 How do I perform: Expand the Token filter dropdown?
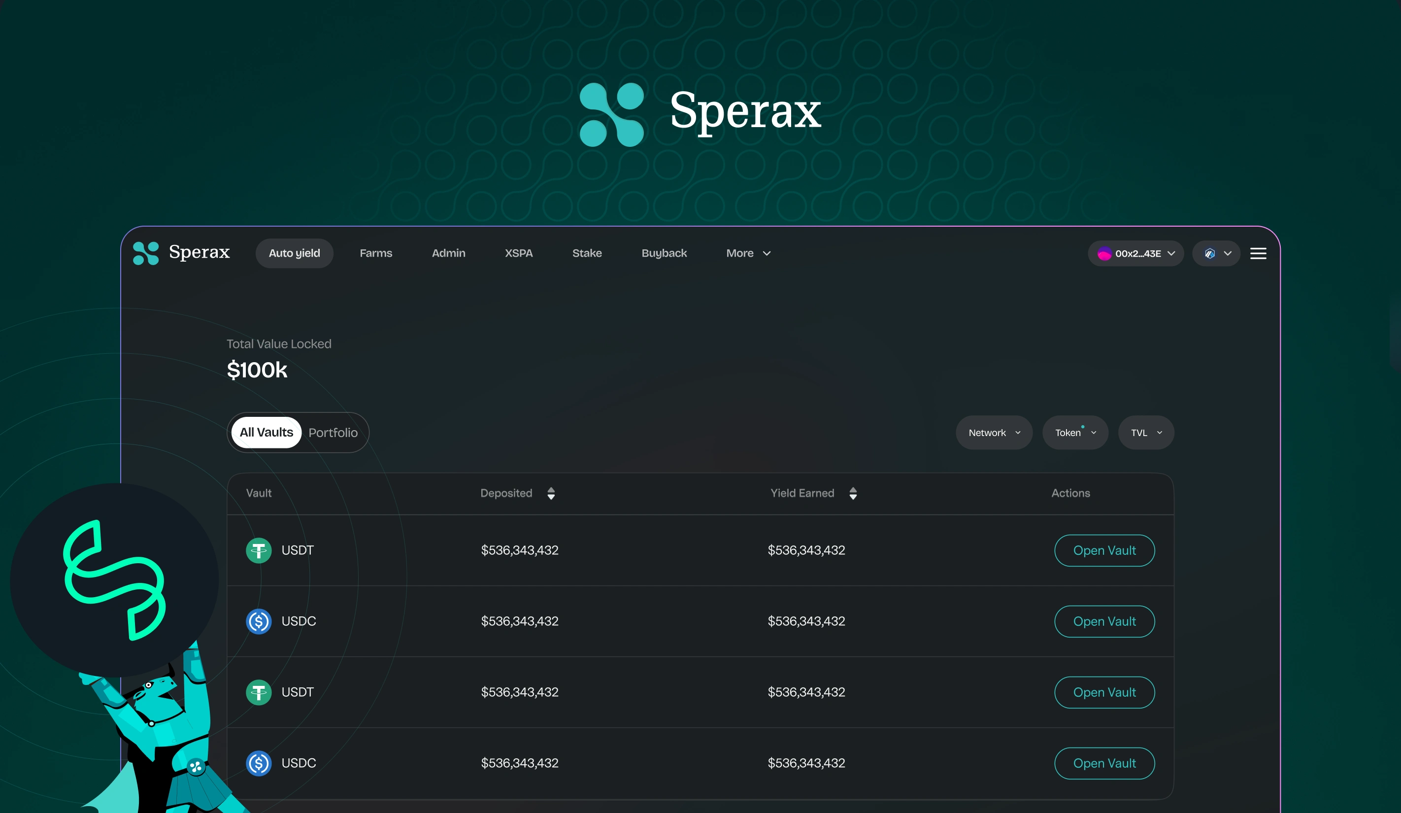pyautogui.click(x=1075, y=433)
